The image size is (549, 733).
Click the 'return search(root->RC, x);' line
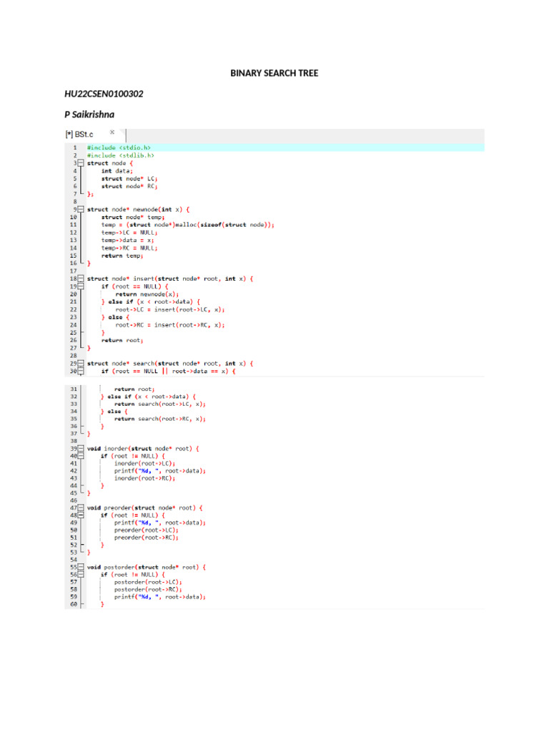pos(159,419)
